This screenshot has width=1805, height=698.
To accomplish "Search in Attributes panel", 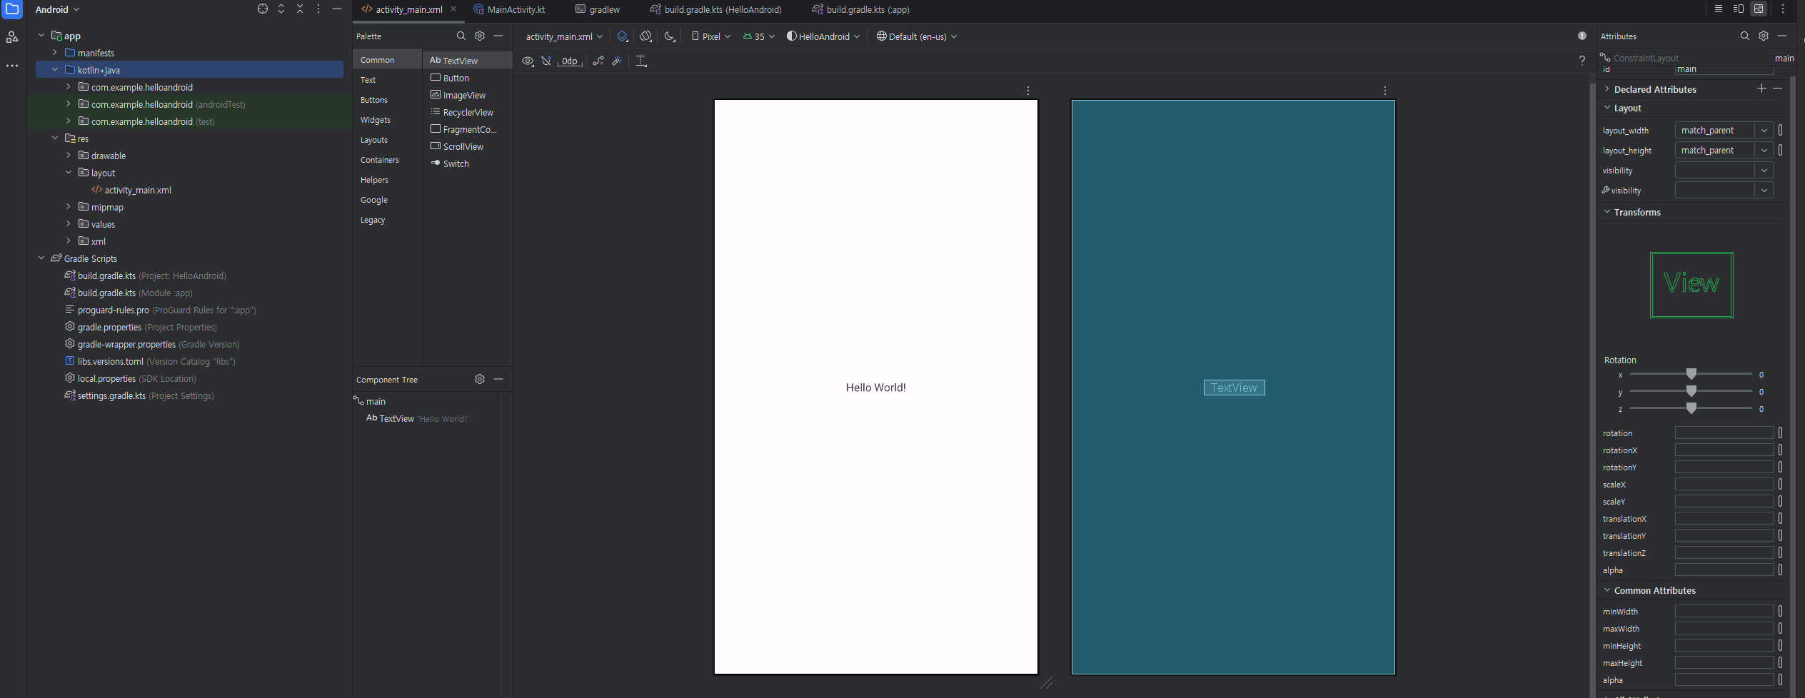I will point(1745,36).
